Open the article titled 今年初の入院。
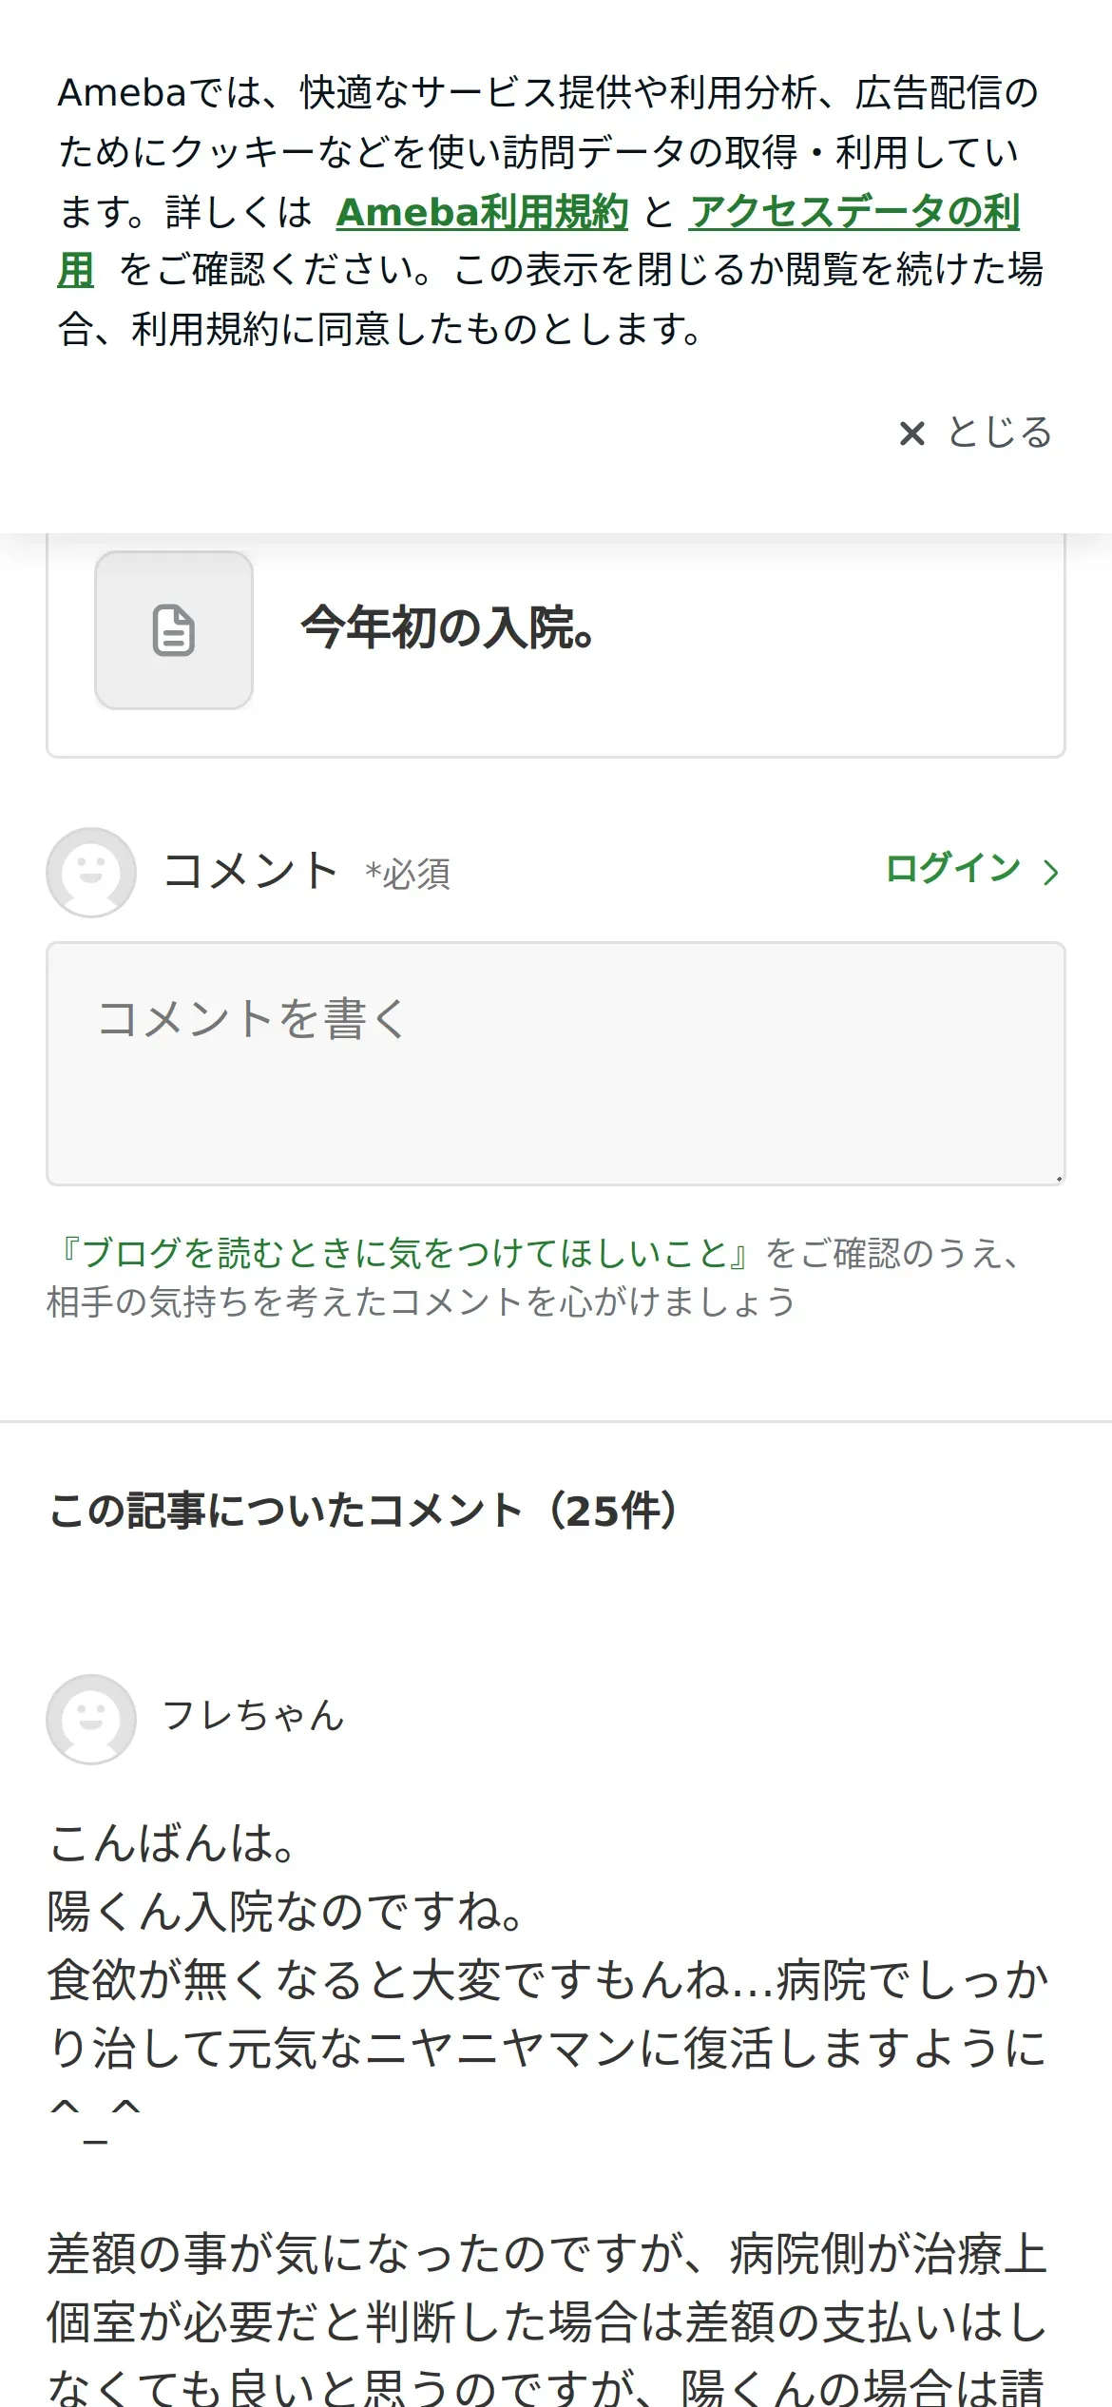The width and height of the screenshot is (1112, 2407). (447, 628)
